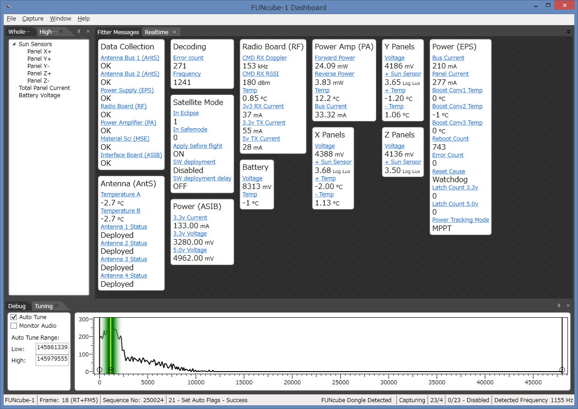Switch to the Whole orbit tab

(x=20, y=31)
